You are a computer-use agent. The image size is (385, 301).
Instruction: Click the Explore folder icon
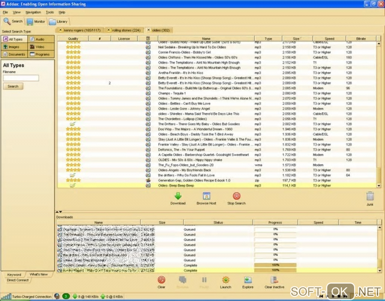pos(248,280)
